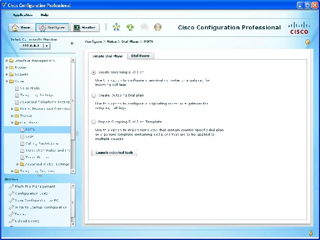The width and height of the screenshot is (320, 240).
Task: Click the application icon in title bar
Action: 4,5
